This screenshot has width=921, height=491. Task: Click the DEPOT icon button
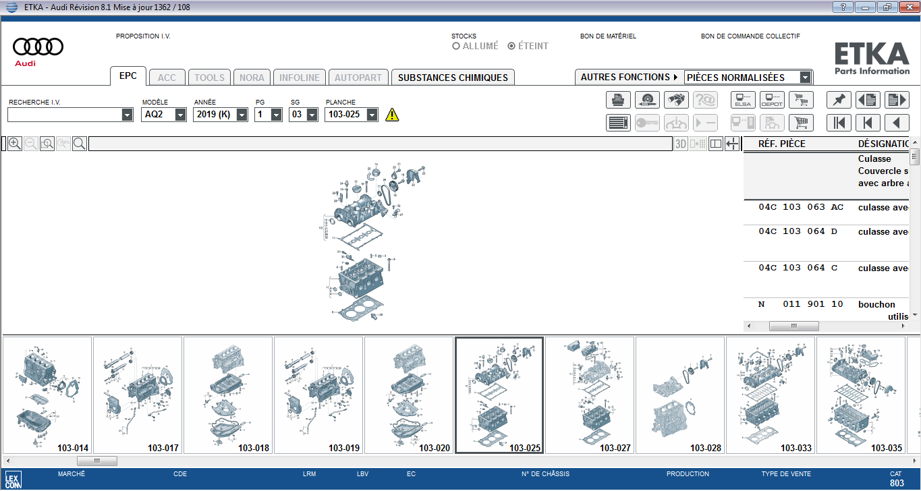tap(772, 100)
